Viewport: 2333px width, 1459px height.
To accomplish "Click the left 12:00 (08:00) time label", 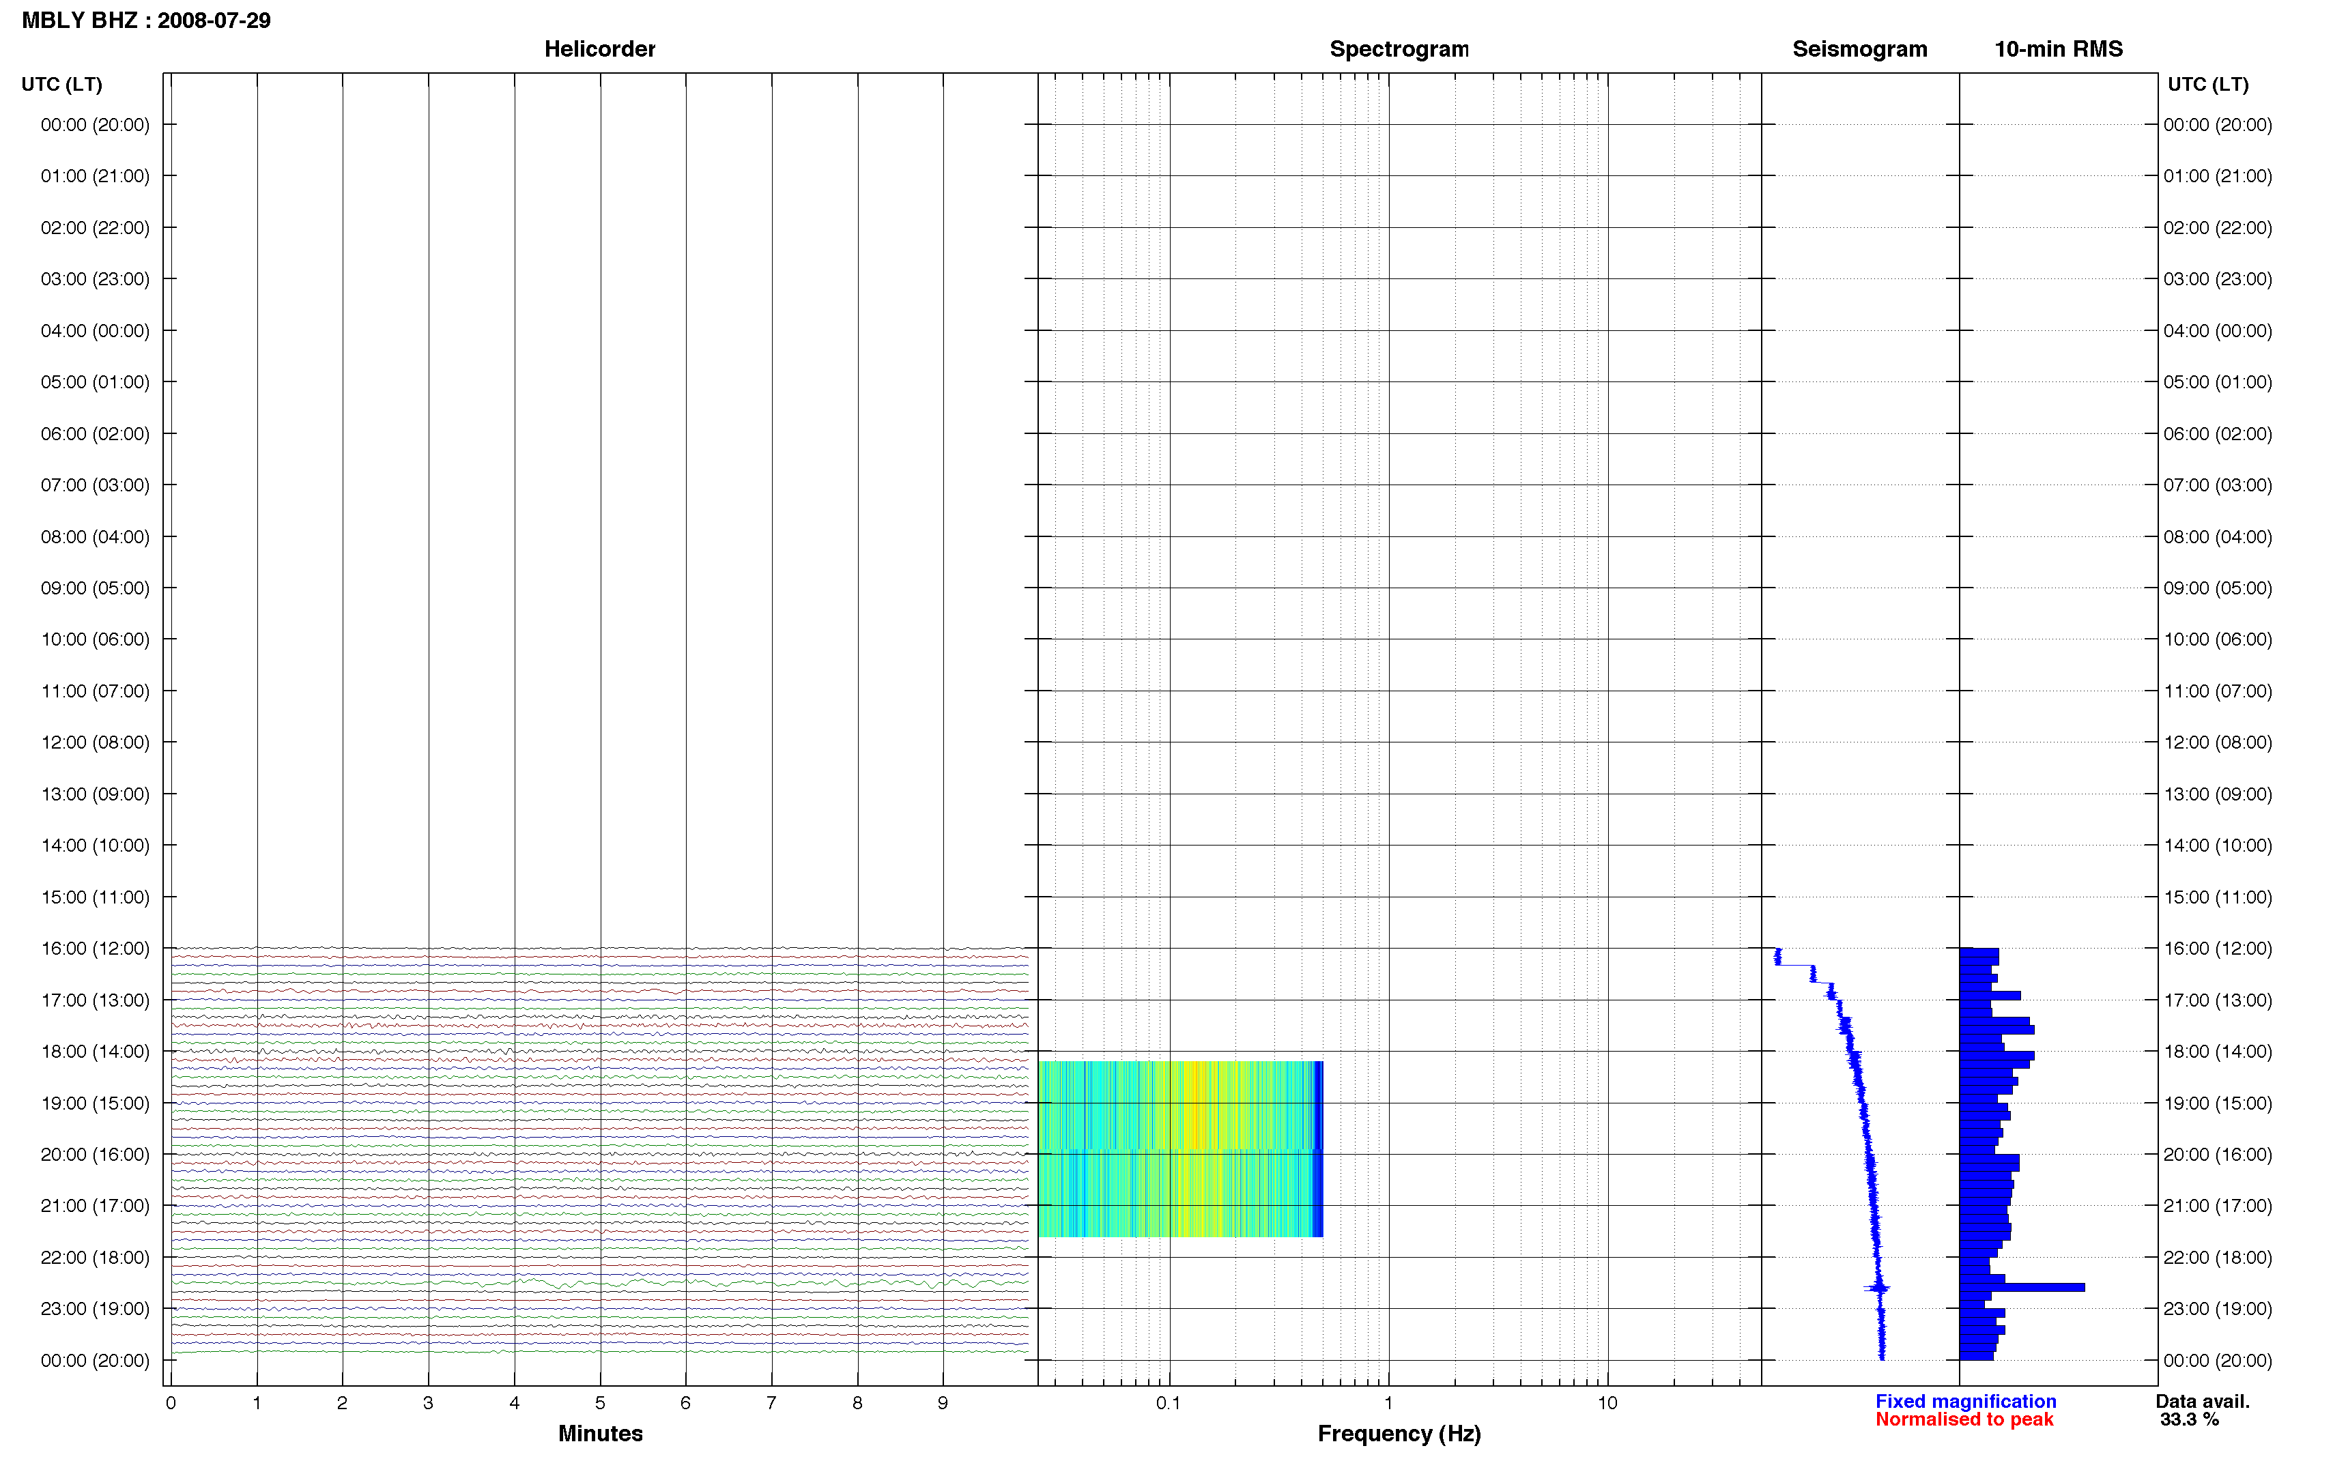I will click(x=95, y=742).
